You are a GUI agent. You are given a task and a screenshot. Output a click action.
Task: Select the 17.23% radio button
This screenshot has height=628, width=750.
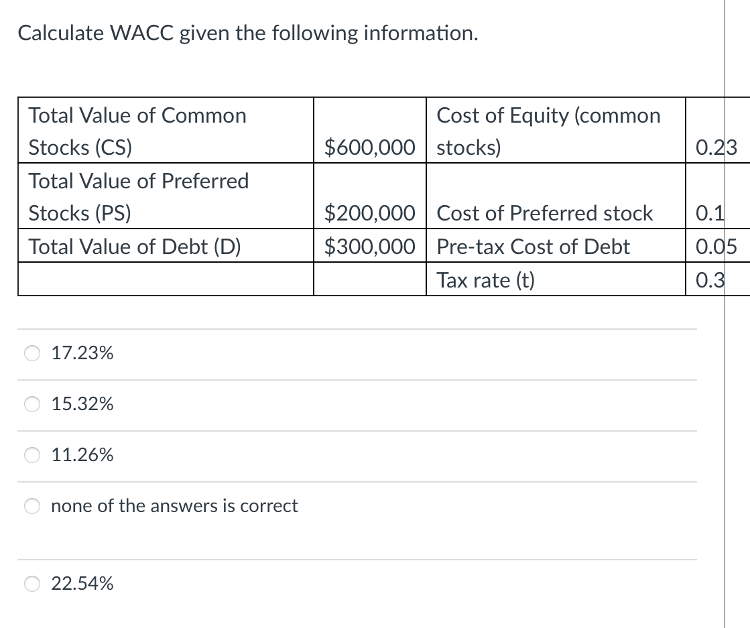(32, 353)
